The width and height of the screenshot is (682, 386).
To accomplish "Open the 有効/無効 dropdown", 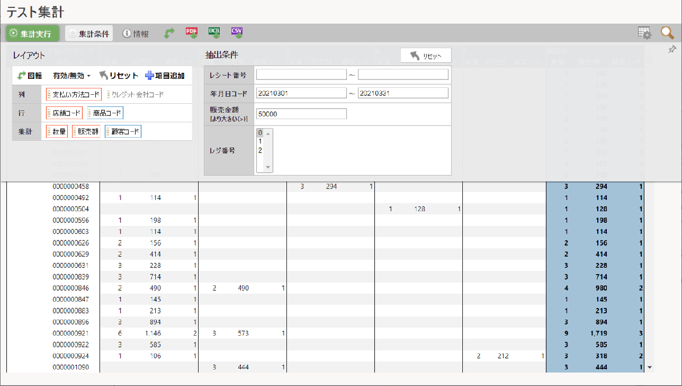I will pyautogui.click(x=72, y=76).
